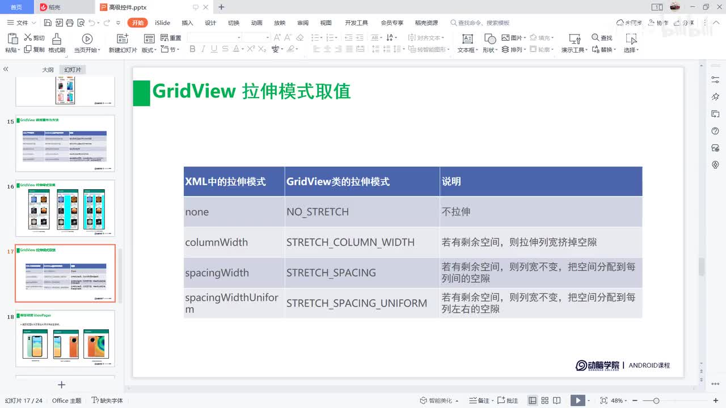Image resolution: width=726 pixels, height=408 pixels.
Task: Select the Cut scissors tool
Action: (34, 38)
